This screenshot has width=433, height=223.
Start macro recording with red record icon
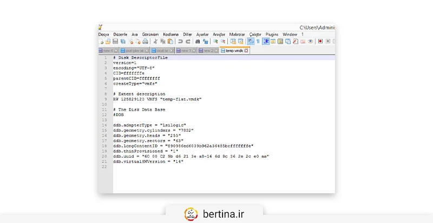tap(320, 41)
